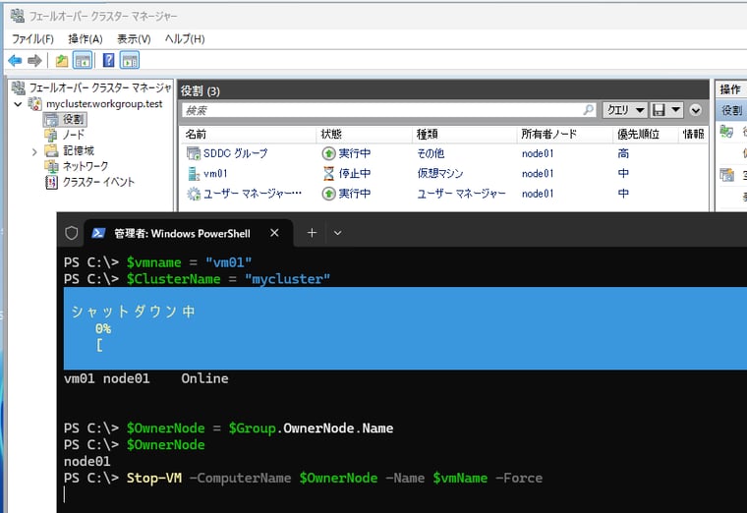The width and height of the screenshot is (747, 513).
Task: Click priority 高 cell of SDDC グループ
Action: tap(623, 153)
